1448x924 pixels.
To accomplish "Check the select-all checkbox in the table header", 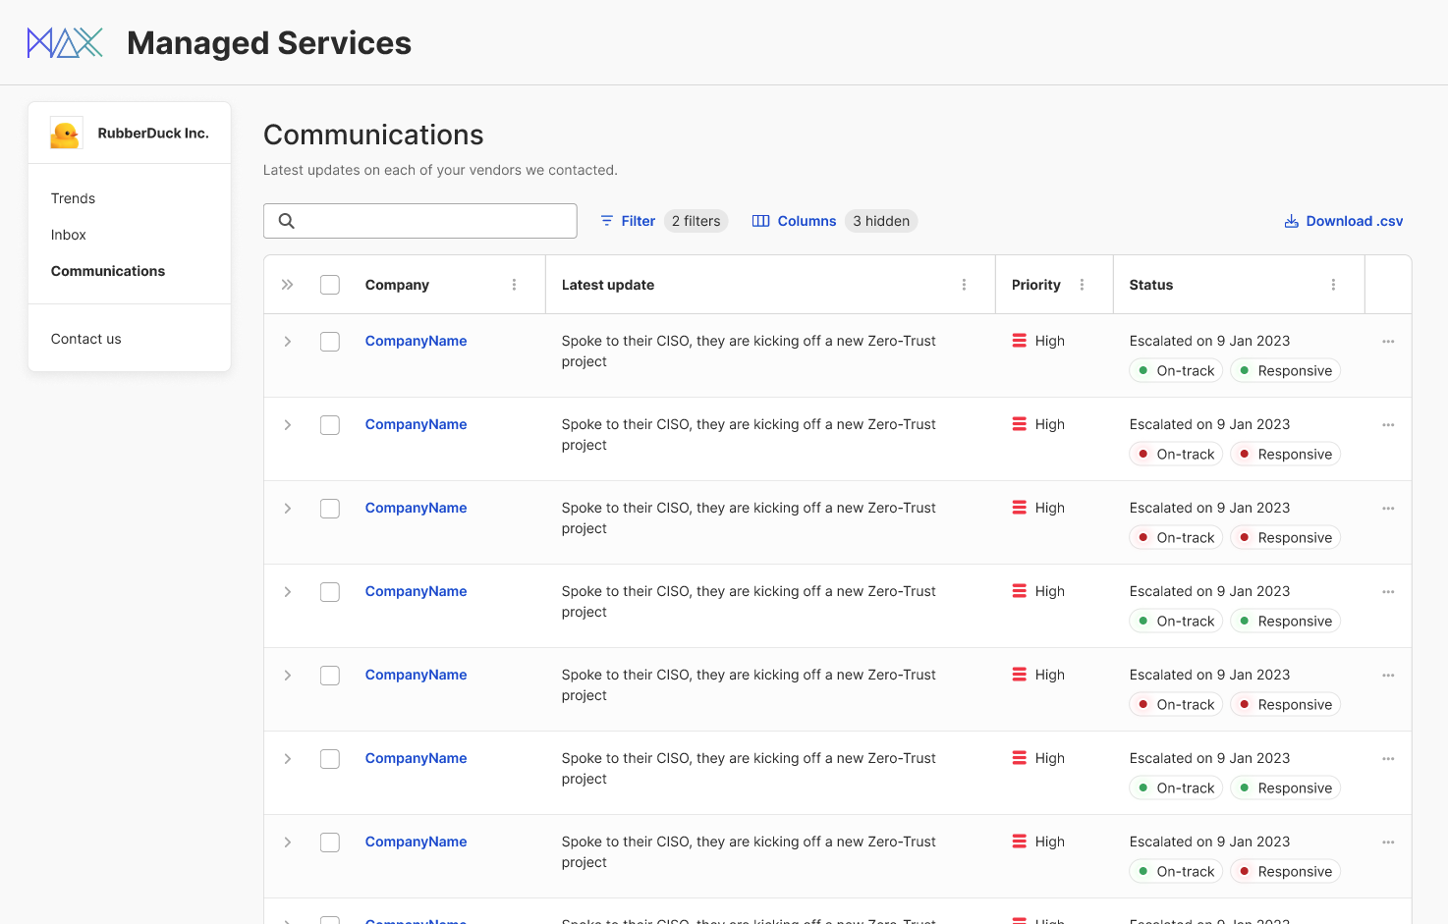I will click(x=330, y=284).
